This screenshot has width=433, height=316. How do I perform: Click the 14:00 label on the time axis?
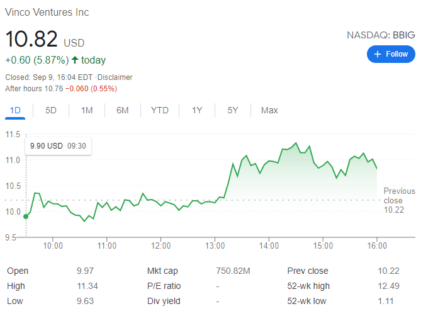[x=269, y=245]
